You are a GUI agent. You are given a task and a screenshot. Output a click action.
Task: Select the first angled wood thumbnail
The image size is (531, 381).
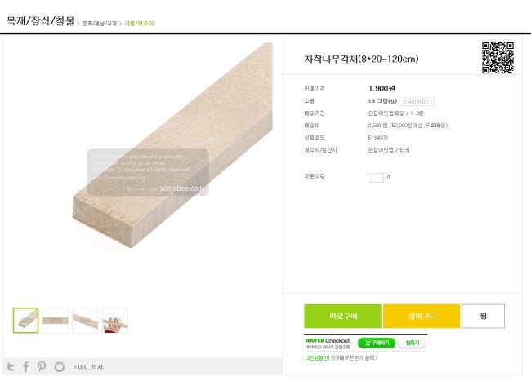tap(26, 320)
